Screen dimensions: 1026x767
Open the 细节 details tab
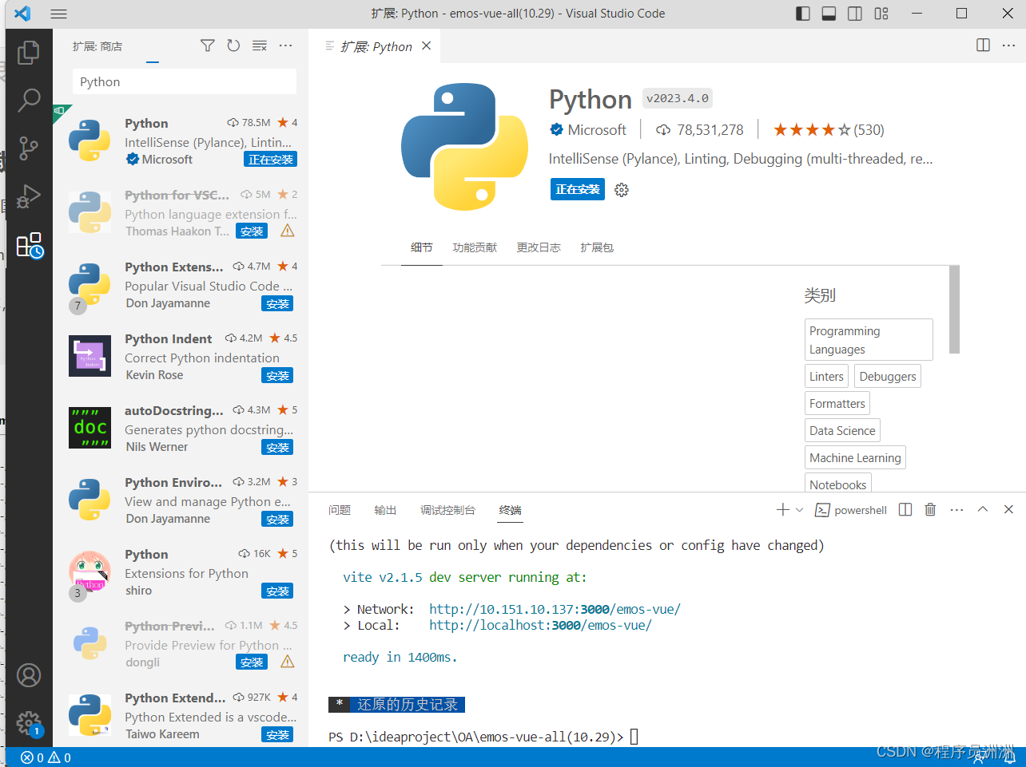(x=421, y=247)
